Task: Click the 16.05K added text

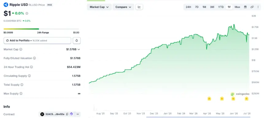Action: [40, 41]
